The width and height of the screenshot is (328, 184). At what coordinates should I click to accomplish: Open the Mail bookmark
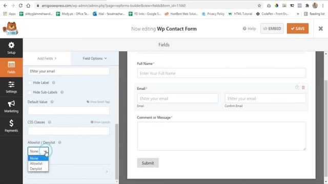click(109, 14)
